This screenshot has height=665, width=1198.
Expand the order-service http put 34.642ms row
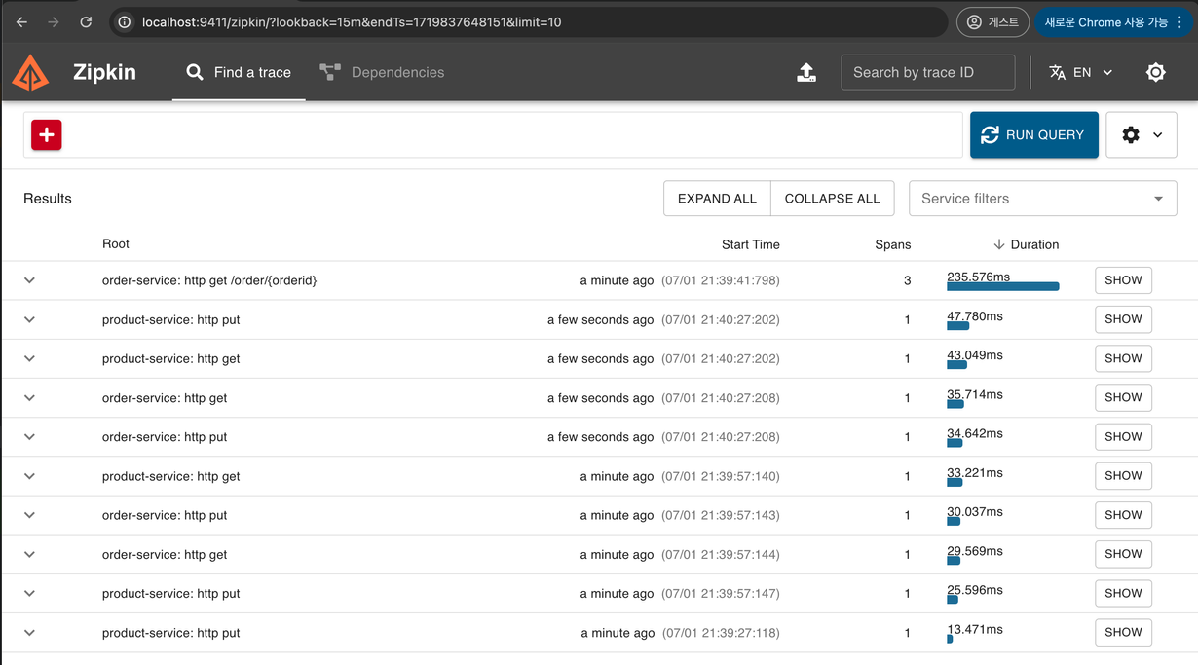coord(29,437)
